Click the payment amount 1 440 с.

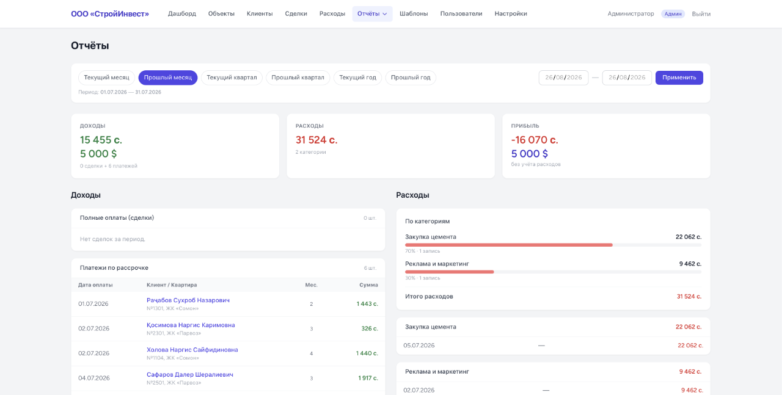pyautogui.click(x=367, y=353)
